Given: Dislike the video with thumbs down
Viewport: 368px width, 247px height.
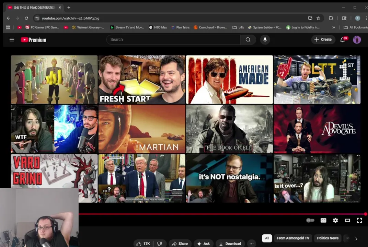Looking at the screenshot, I should tap(160, 244).
